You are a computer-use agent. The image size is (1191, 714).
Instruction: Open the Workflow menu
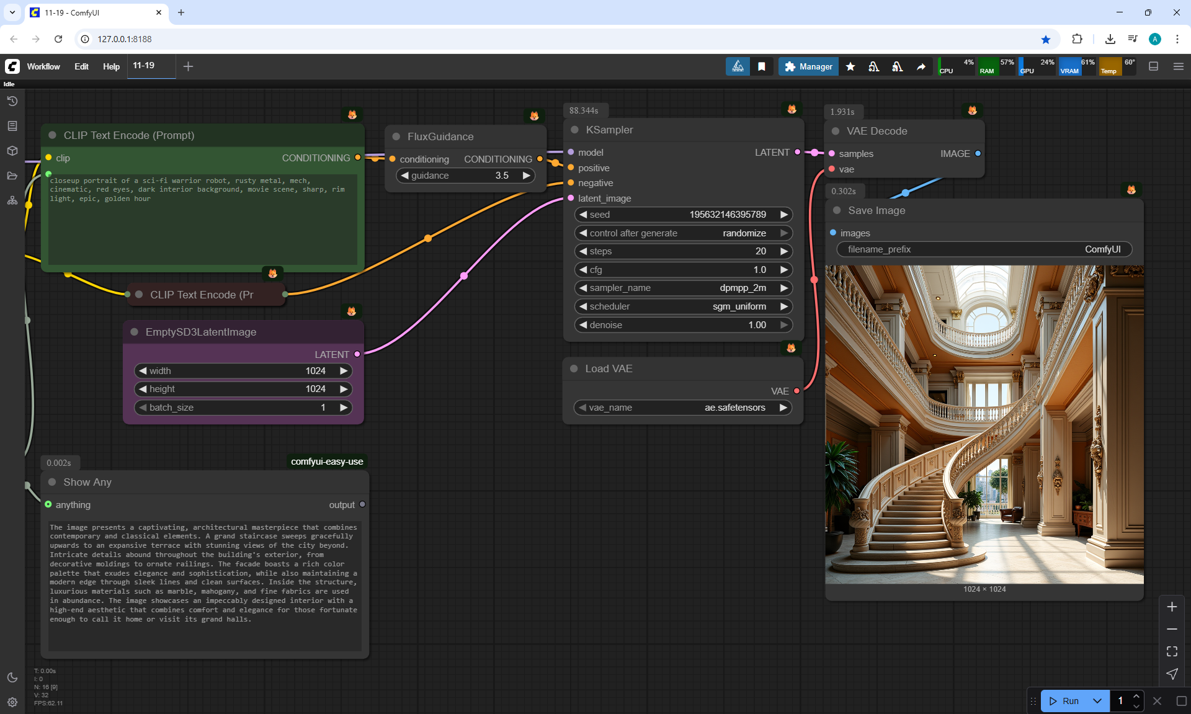43,66
